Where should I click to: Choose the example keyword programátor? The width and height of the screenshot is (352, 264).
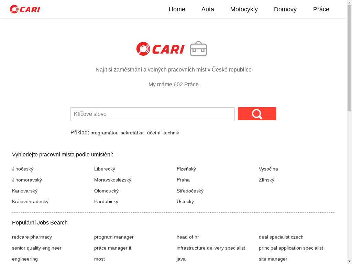tap(104, 133)
